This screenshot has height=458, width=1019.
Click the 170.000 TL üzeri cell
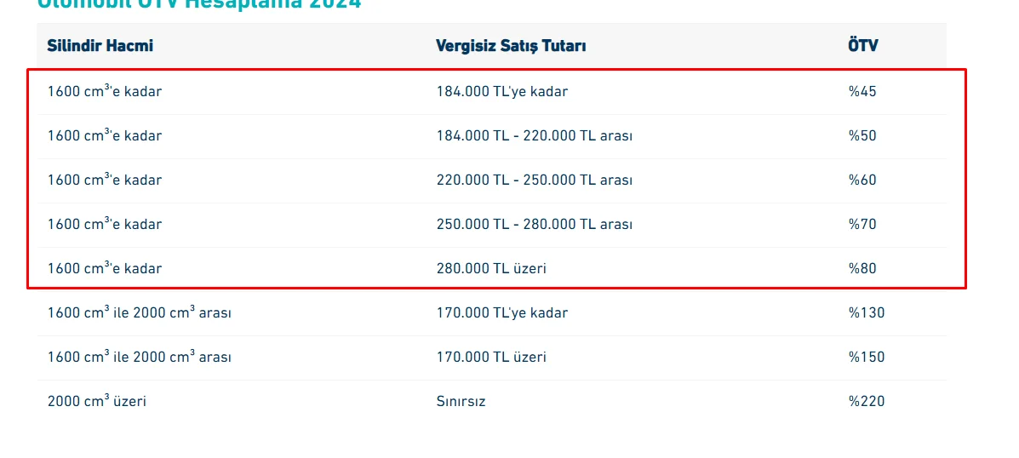tap(490, 357)
